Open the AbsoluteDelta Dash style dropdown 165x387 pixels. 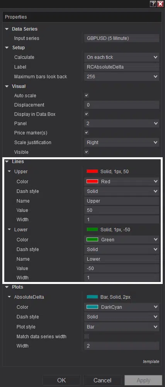click(x=122, y=316)
